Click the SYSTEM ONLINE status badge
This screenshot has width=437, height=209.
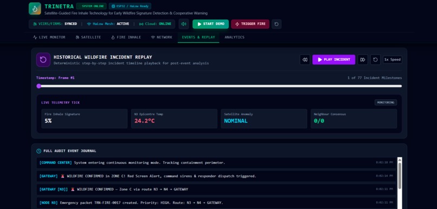pos(91,6)
